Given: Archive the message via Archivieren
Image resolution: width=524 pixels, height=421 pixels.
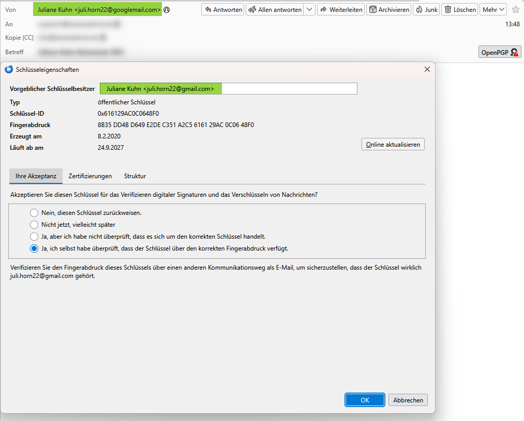Looking at the screenshot, I should 388,10.
